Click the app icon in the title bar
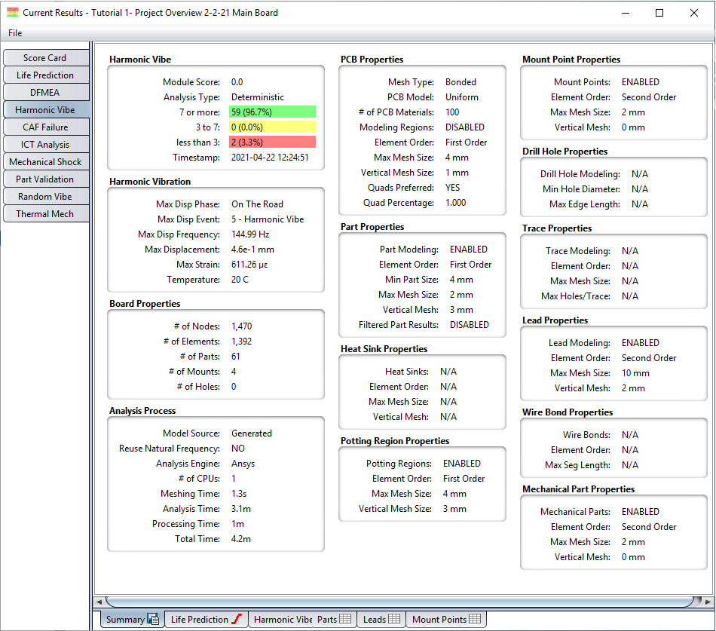 [x=13, y=13]
